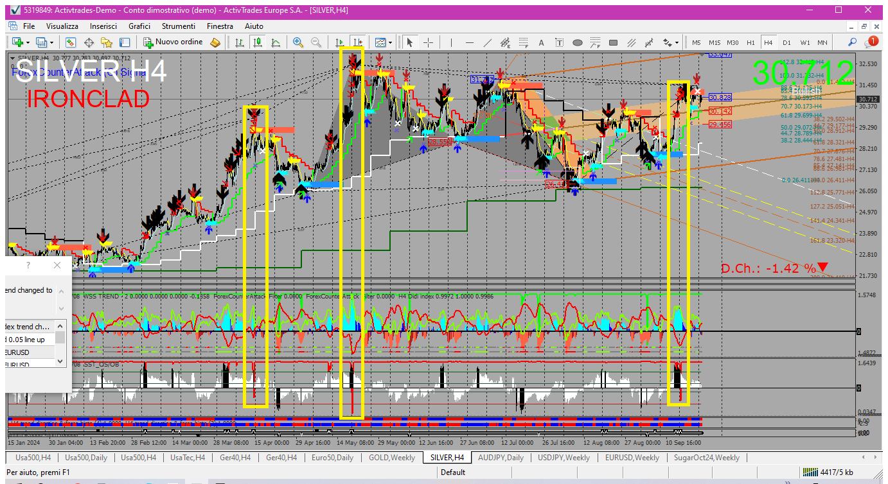Pick the horizontal line drawing tool
The width and height of the screenshot is (888, 484).
tap(470, 42)
